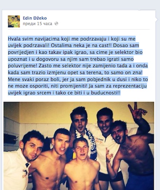Click the globe public privacy icon
The width and height of the screenshot is (160, 190).
click(56, 24)
